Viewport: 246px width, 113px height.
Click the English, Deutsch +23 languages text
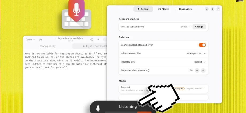tap(195, 89)
